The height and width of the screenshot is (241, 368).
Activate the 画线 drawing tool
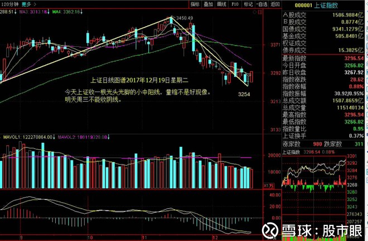[x=221, y=4]
